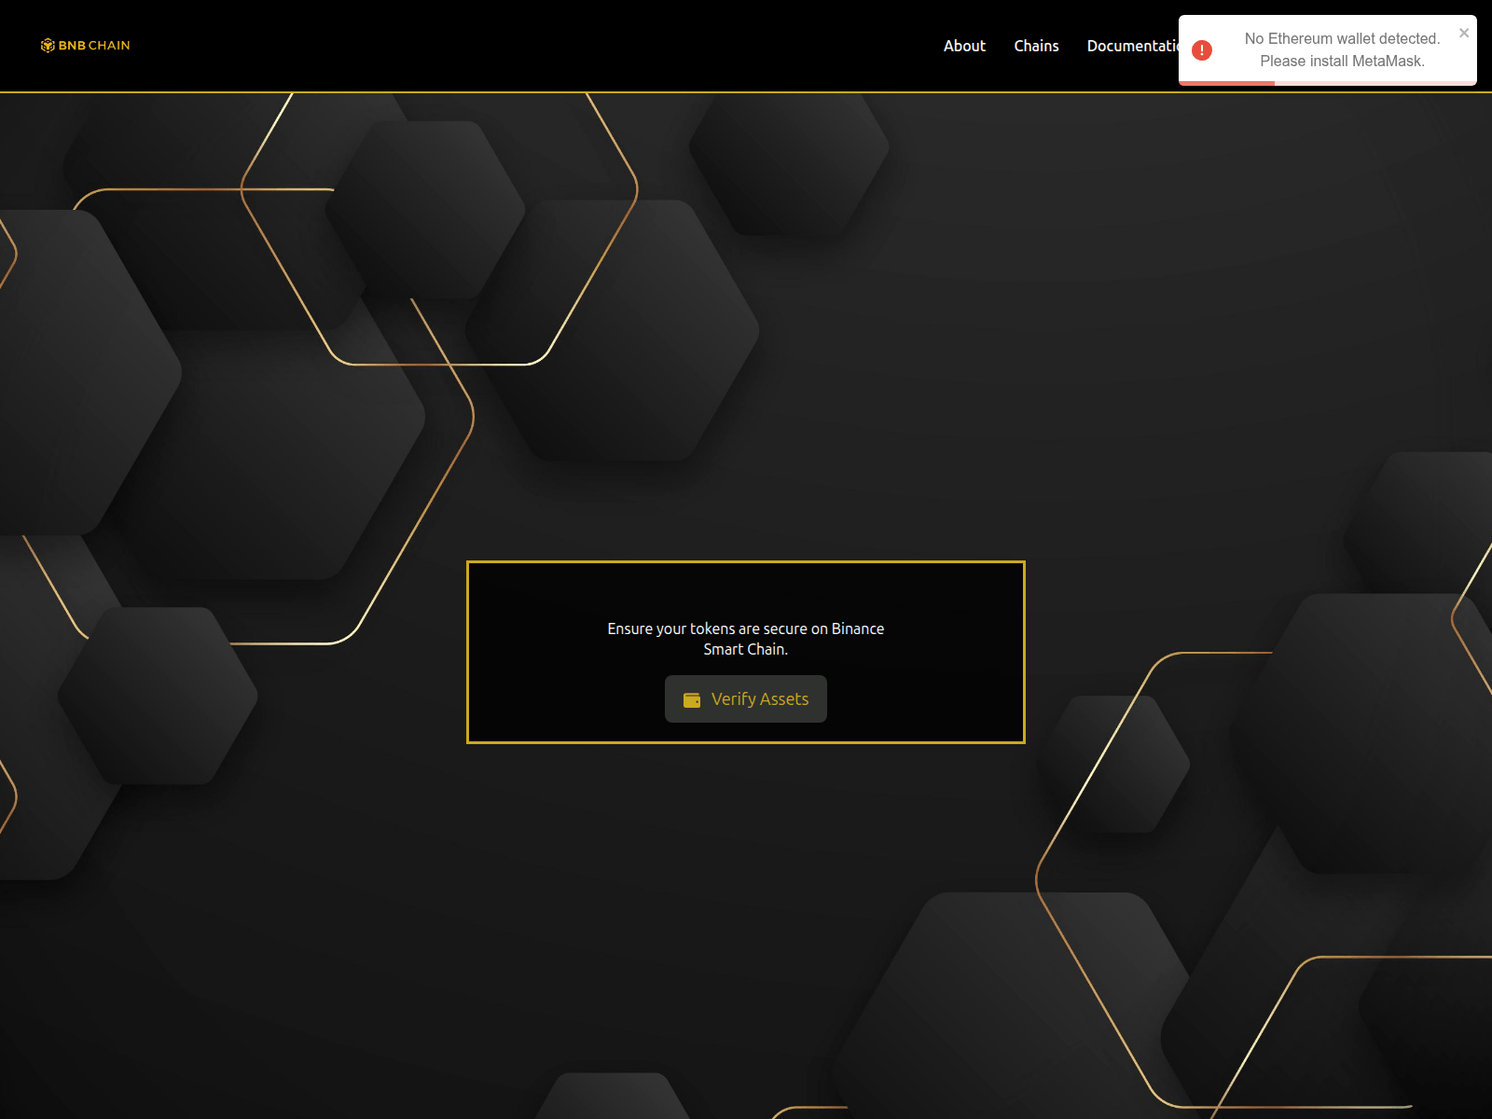Click the tokens security message text
The image size is (1492, 1119).
746,639
